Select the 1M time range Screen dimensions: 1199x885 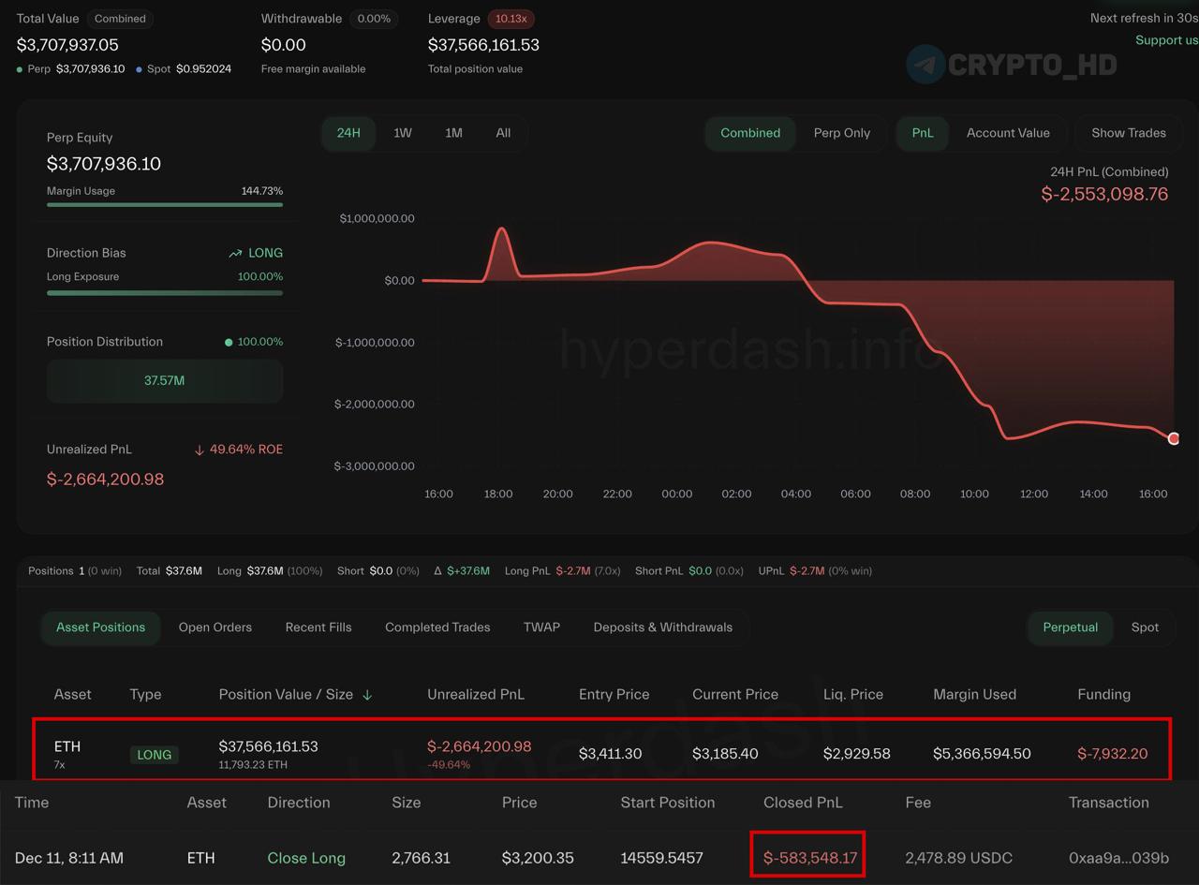(x=453, y=133)
